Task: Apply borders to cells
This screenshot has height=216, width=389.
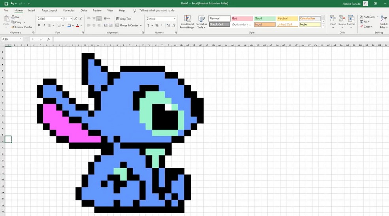Action: tap(59, 25)
